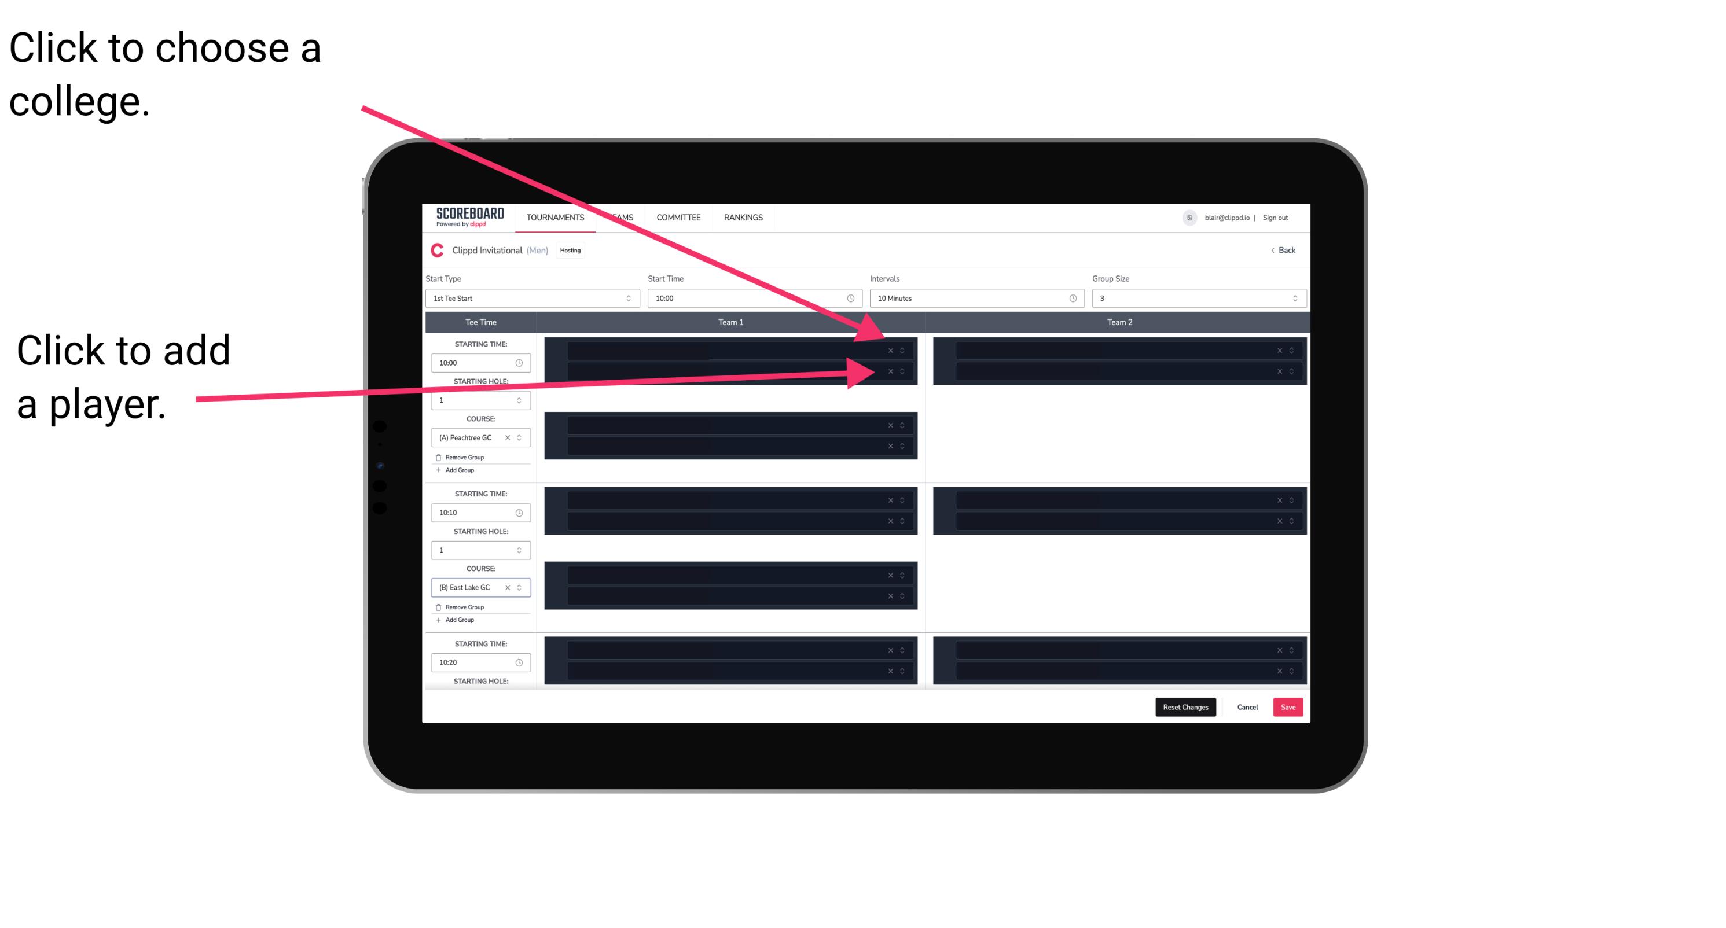Screen dimensions: 1726x928
Task: Click Add Group link under Peachtree GC course
Action: coord(458,472)
